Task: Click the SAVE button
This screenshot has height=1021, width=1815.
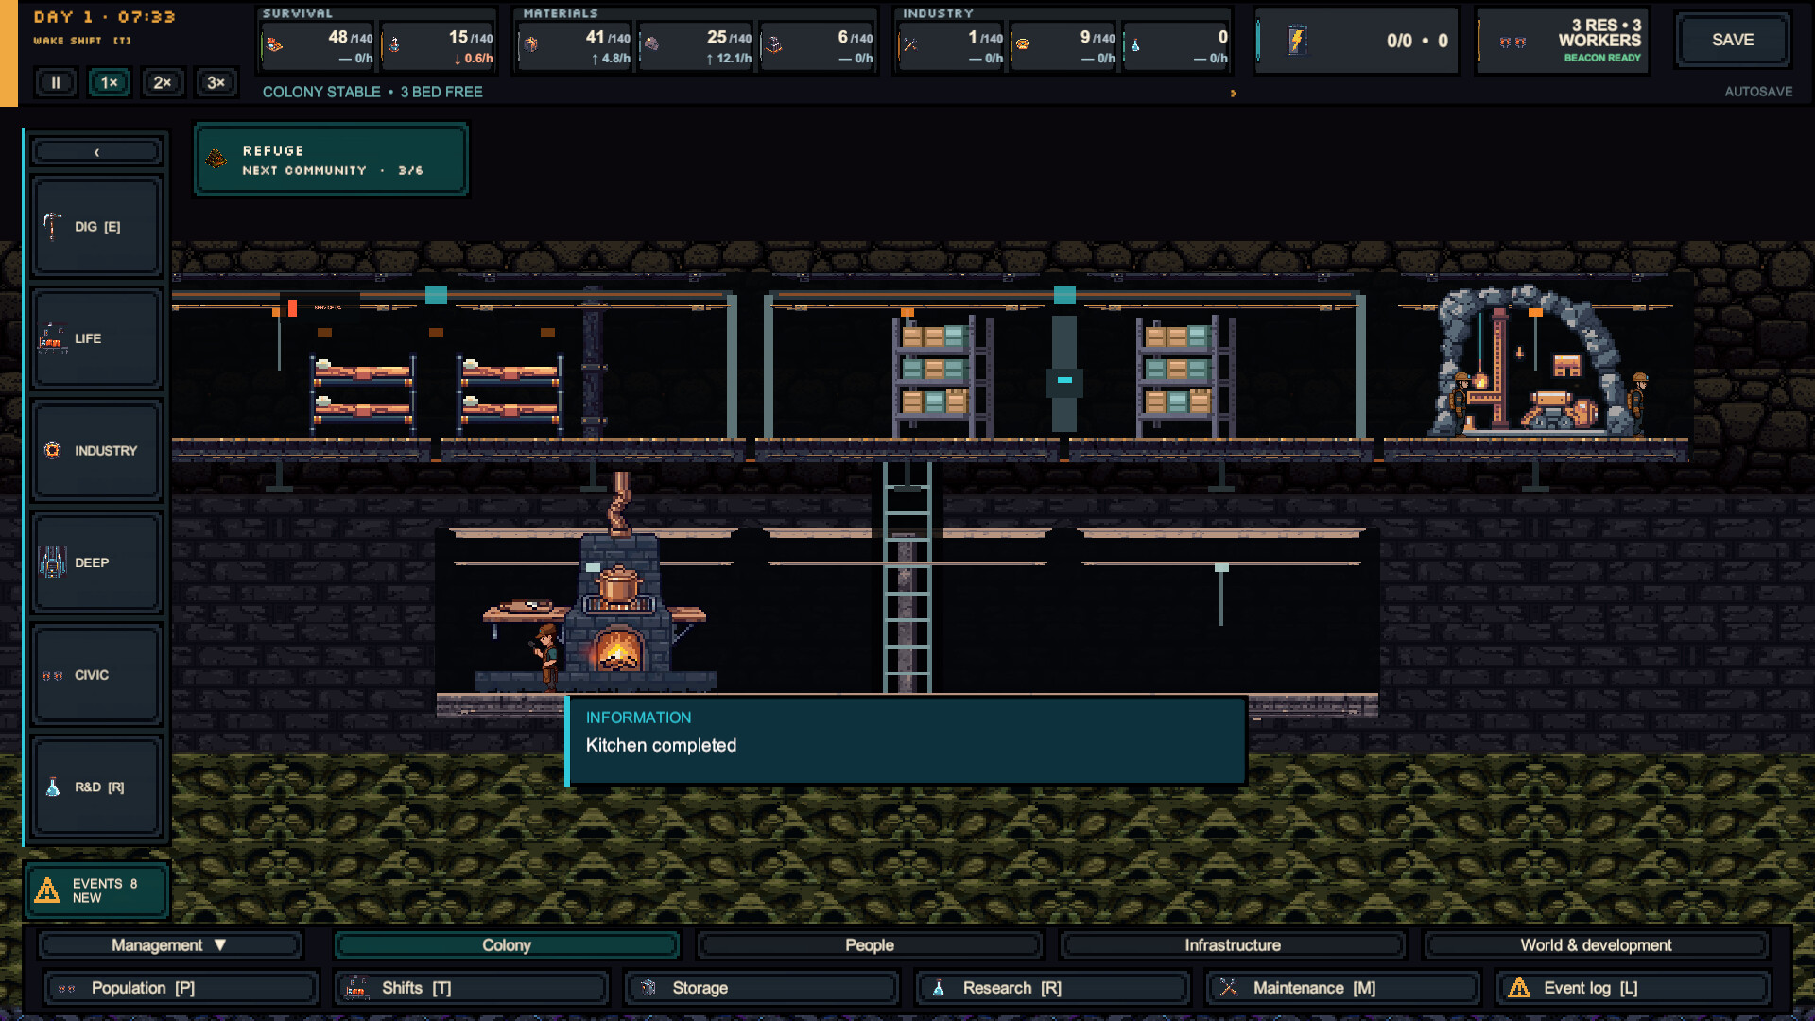Action: [1733, 40]
